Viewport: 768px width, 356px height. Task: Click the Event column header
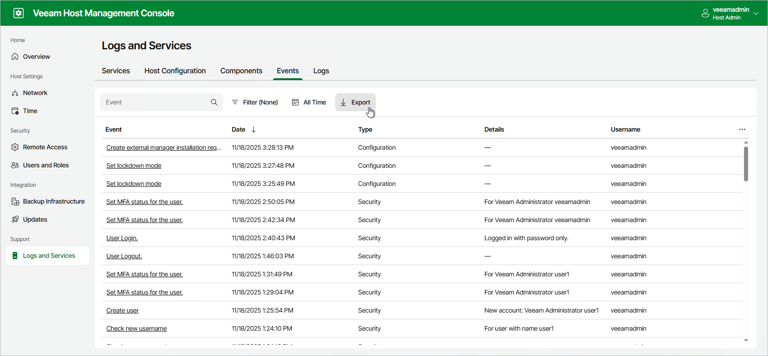[x=114, y=129]
